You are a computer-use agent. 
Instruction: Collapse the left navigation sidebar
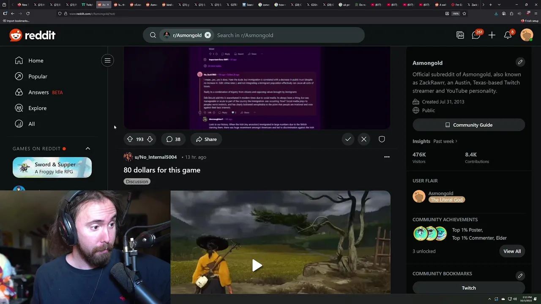point(107,60)
